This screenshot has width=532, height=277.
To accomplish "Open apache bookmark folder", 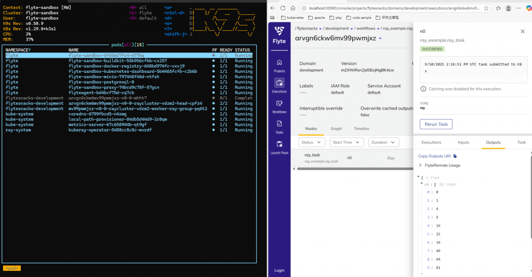I will (316, 18).
